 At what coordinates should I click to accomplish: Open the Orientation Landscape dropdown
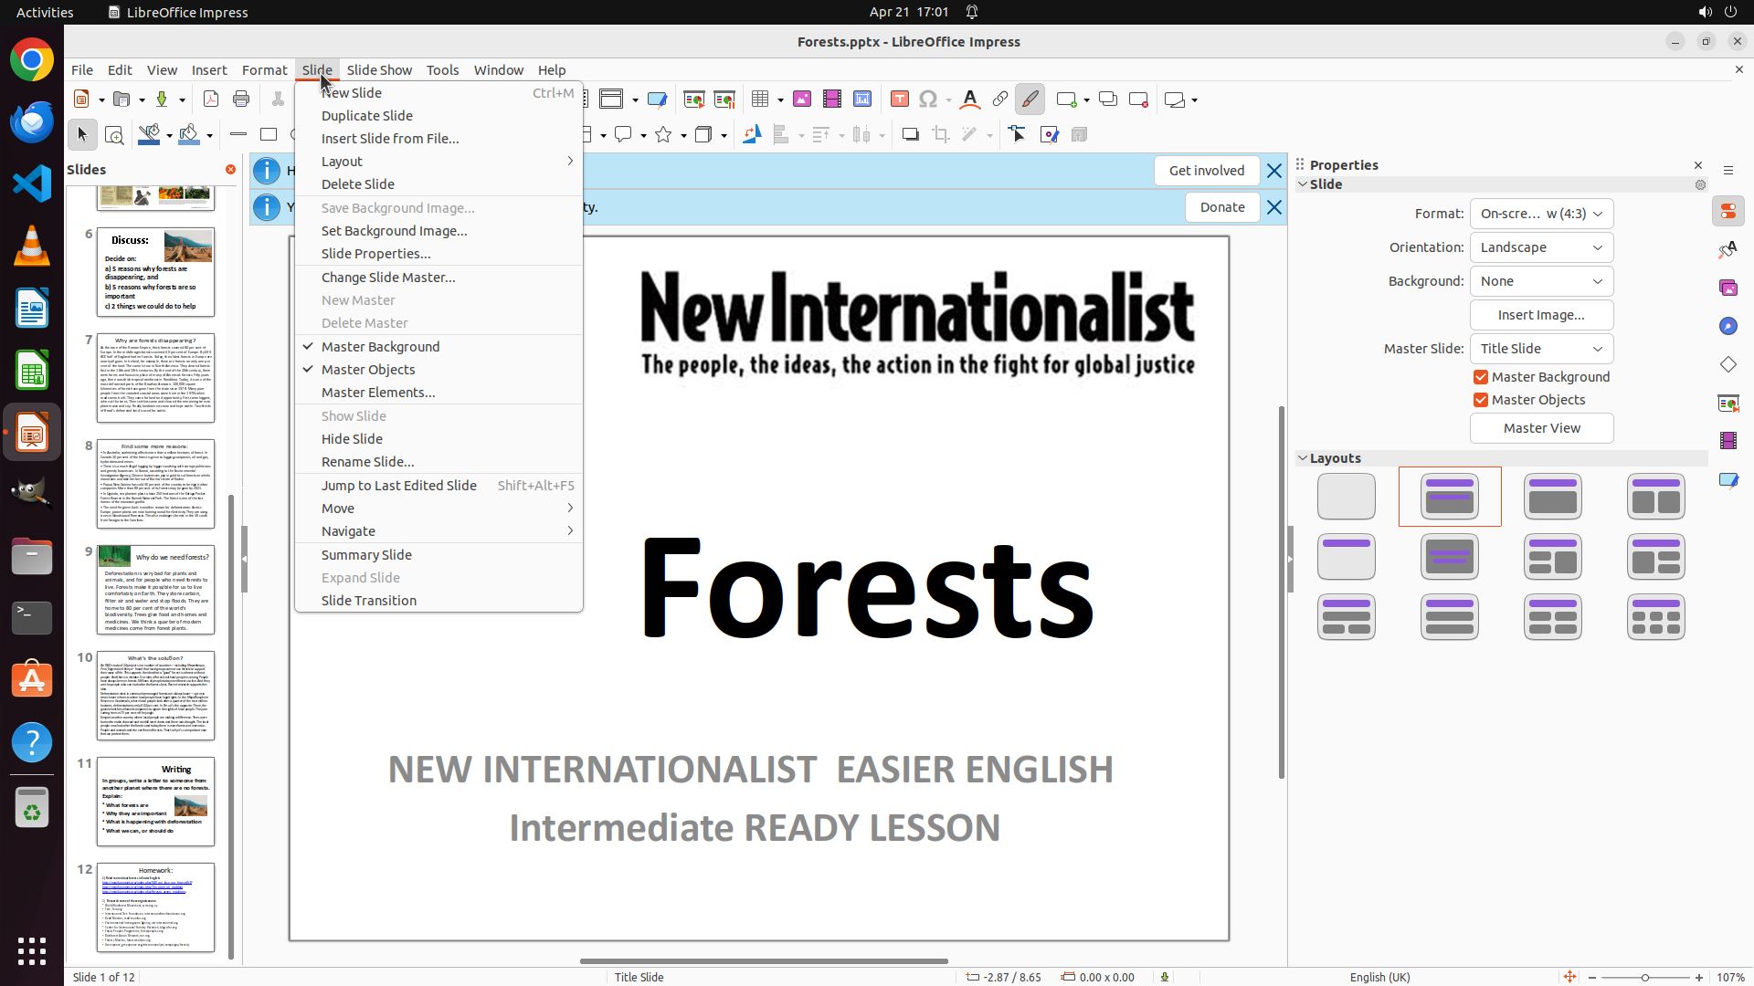(x=1541, y=247)
